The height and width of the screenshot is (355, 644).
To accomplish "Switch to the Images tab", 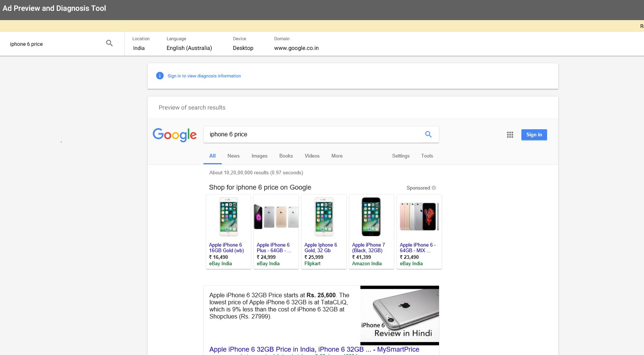I will [x=259, y=156].
